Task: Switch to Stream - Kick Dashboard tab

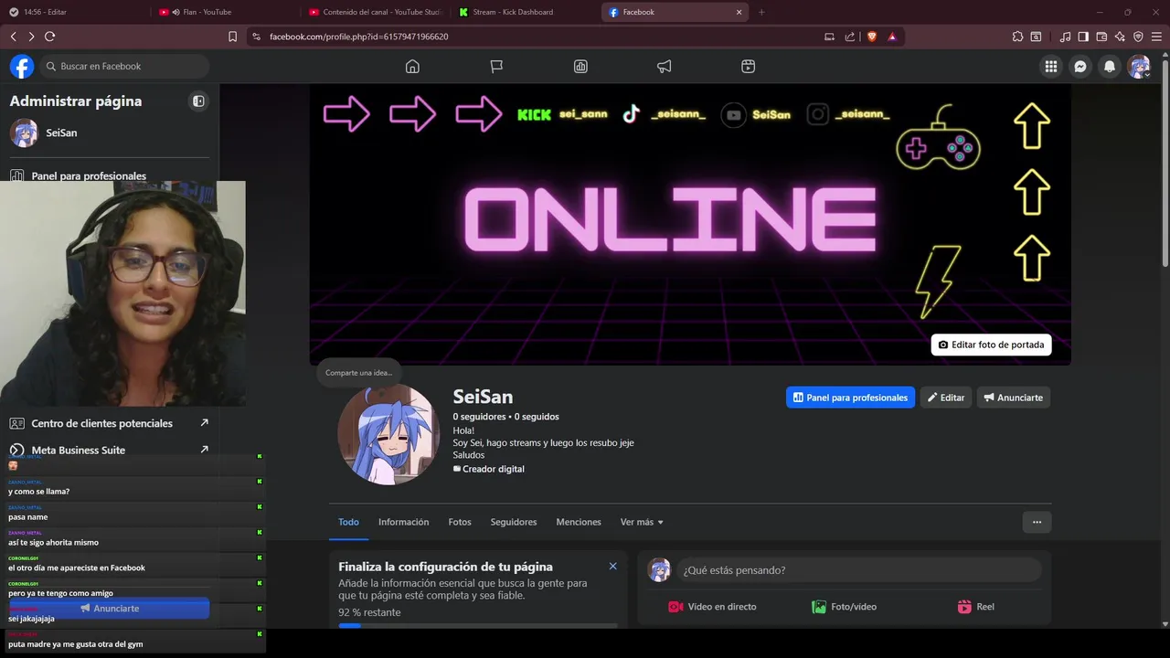Action: pos(525,12)
